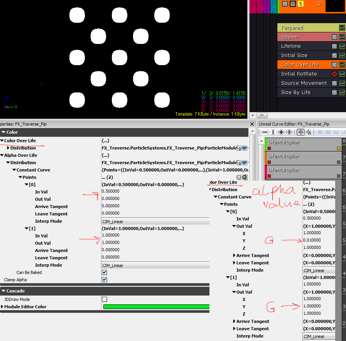Select the Pan/Edit mode tool
The image size is (346, 341).
(x=300, y=132)
